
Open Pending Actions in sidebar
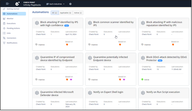(13, 28)
